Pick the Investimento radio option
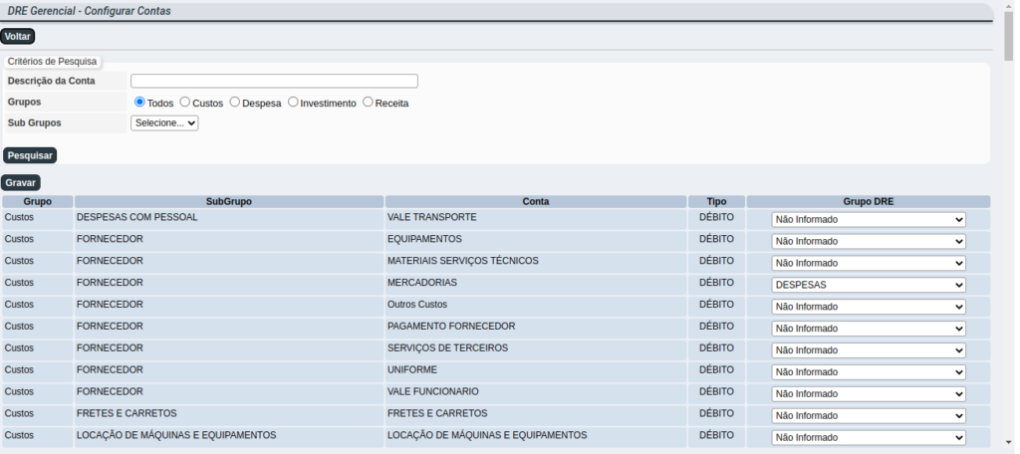Image resolution: width=1020 pixels, height=454 pixels. [x=293, y=102]
